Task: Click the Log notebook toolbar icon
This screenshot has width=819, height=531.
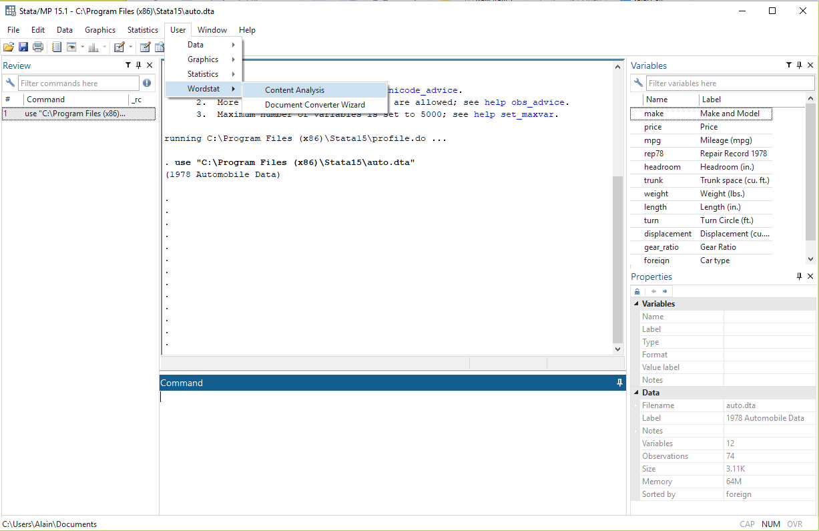Action: (57, 47)
